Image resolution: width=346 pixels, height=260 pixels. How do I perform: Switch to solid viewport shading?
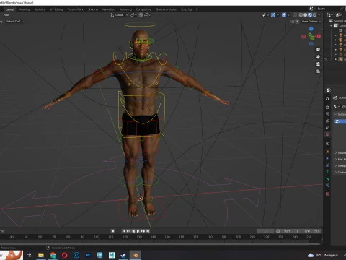pos(305,15)
